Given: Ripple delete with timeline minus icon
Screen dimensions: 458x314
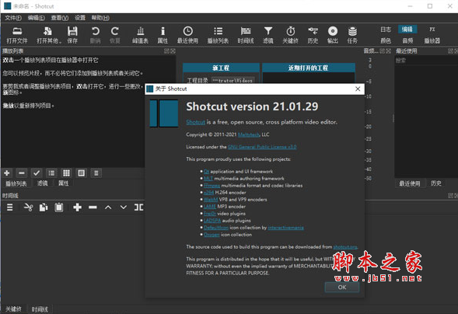Looking at the screenshot, I should coord(93,208).
